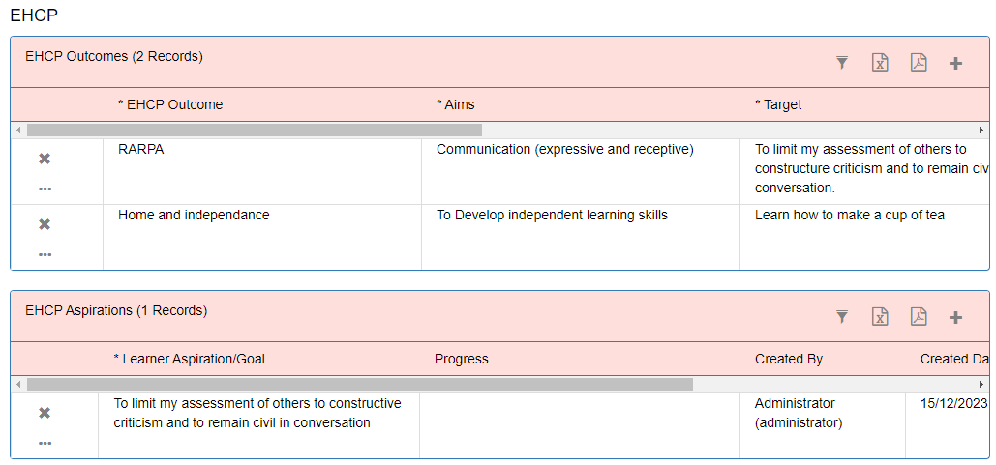Screen dimensions: 996x465
Task: Add a new EHCP Outcome record
Action: coord(955,64)
